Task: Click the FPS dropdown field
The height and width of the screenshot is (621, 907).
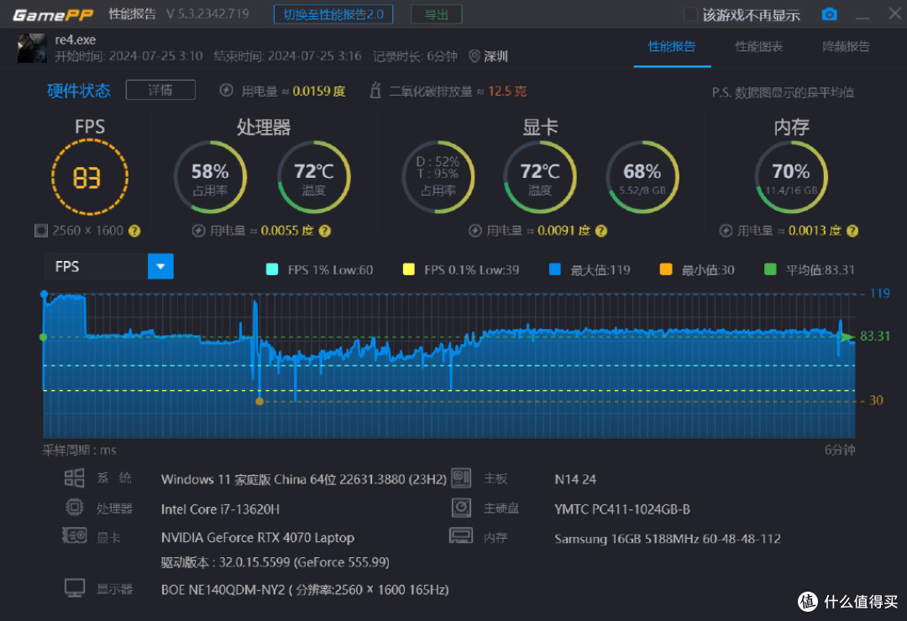Action: [108, 267]
